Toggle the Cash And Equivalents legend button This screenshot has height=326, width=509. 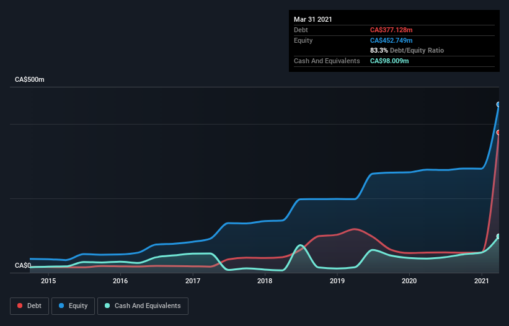143,306
